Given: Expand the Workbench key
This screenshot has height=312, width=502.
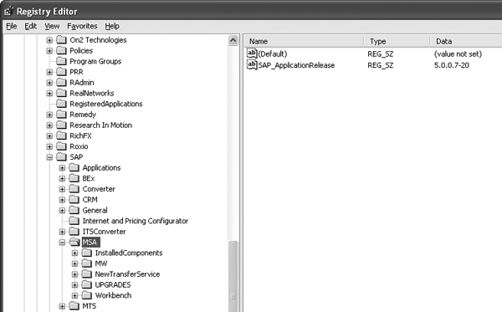Looking at the screenshot, I should pyautogui.click(x=74, y=295).
